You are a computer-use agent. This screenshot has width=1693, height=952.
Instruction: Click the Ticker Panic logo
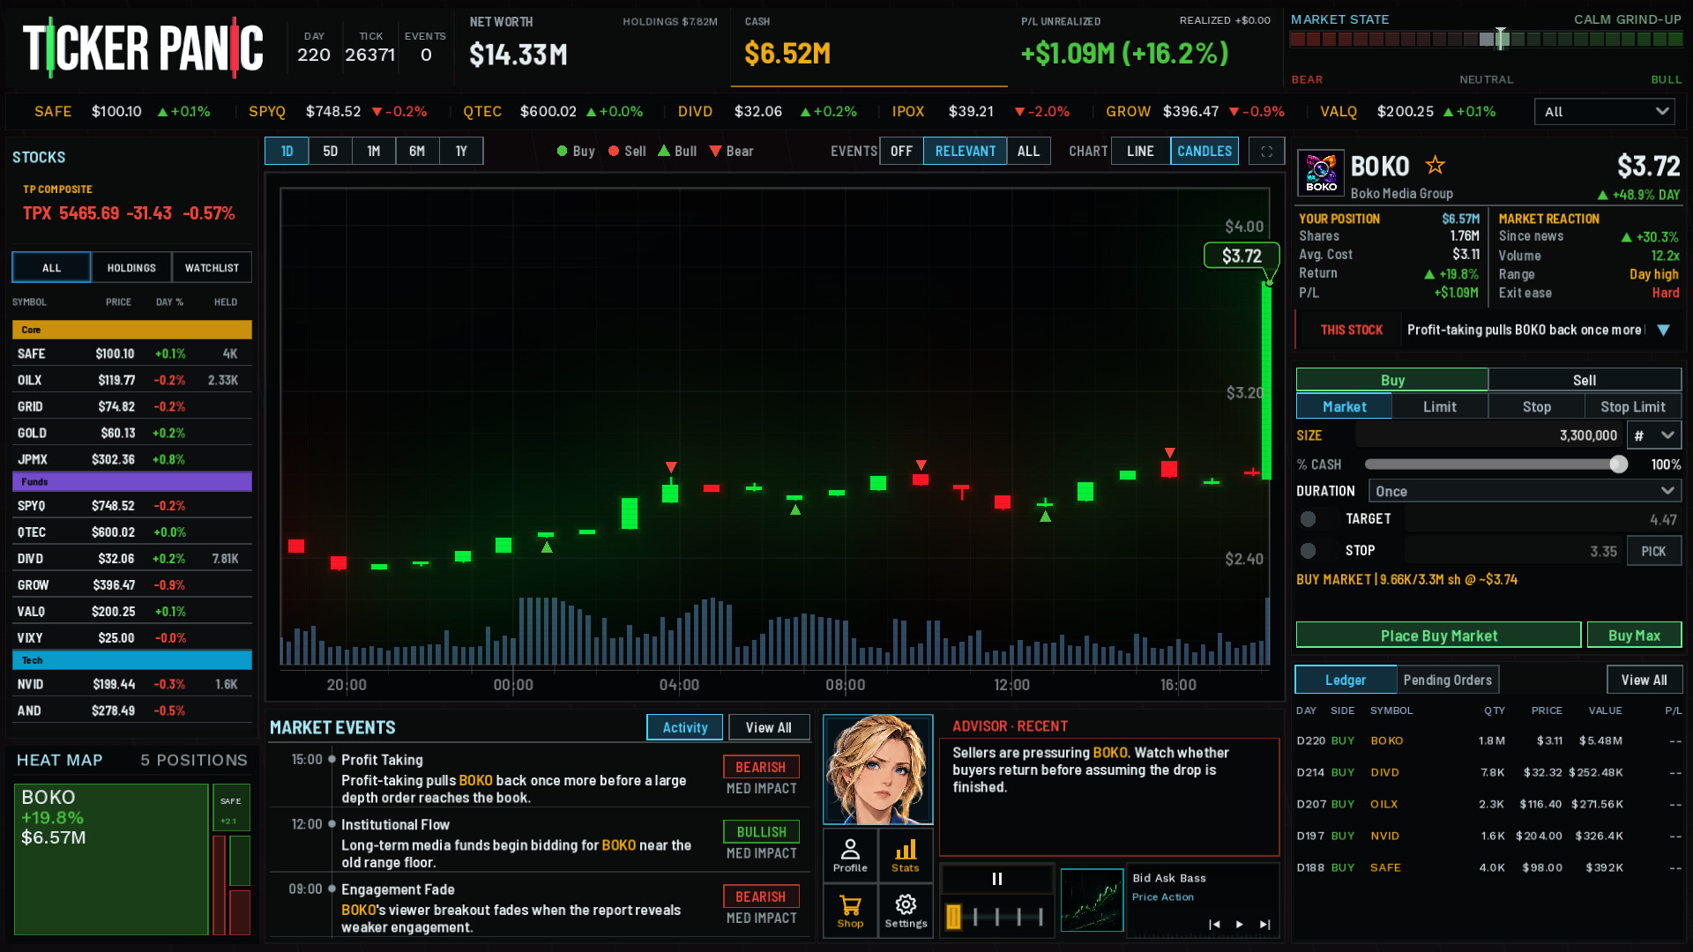(x=143, y=48)
